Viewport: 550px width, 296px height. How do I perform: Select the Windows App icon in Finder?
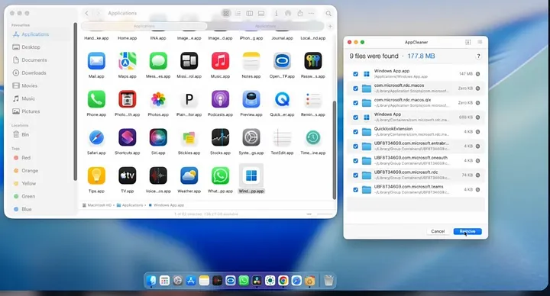click(251, 175)
